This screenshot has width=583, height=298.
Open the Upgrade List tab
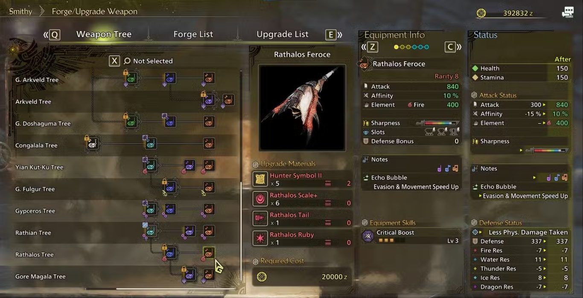(283, 34)
